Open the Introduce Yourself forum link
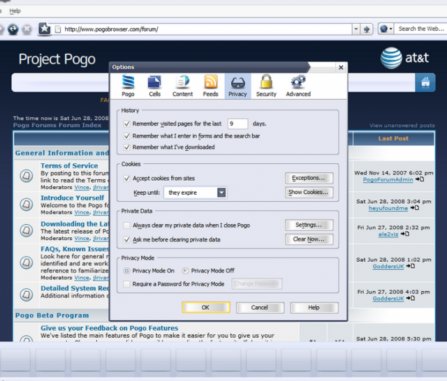Screen dimensions: 447x381 (x=72, y=198)
